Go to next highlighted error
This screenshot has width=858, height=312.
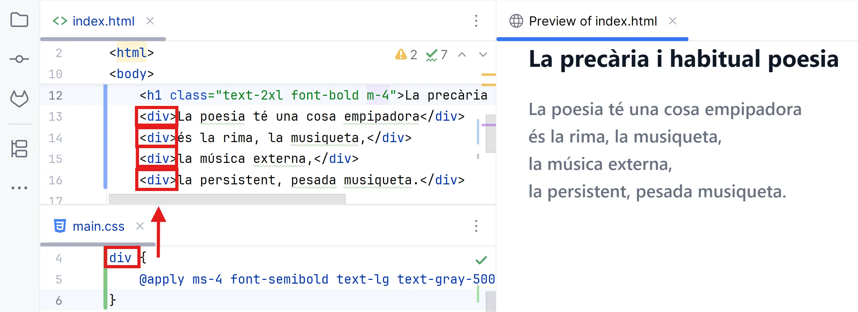(483, 55)
